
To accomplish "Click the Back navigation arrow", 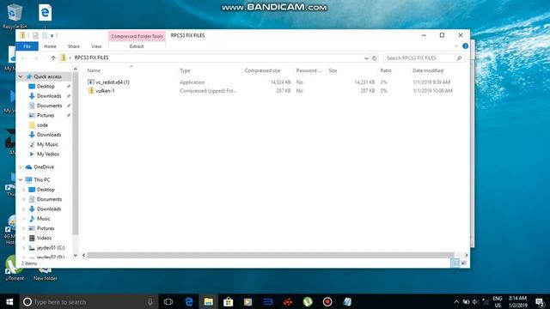I will tap(24, 58).
